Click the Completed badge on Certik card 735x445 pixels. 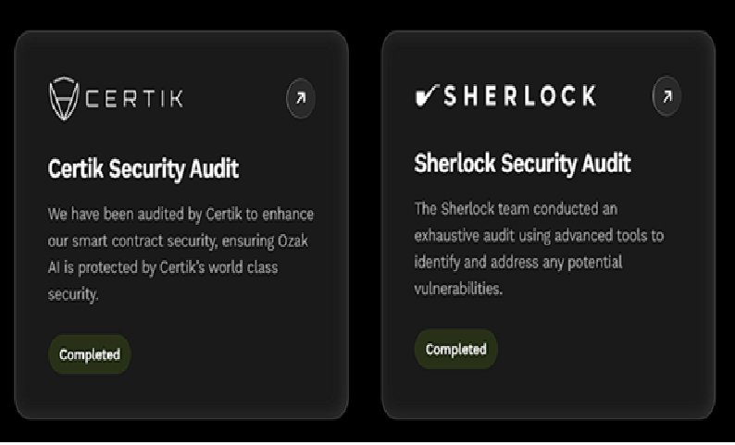tap(90, 354)
